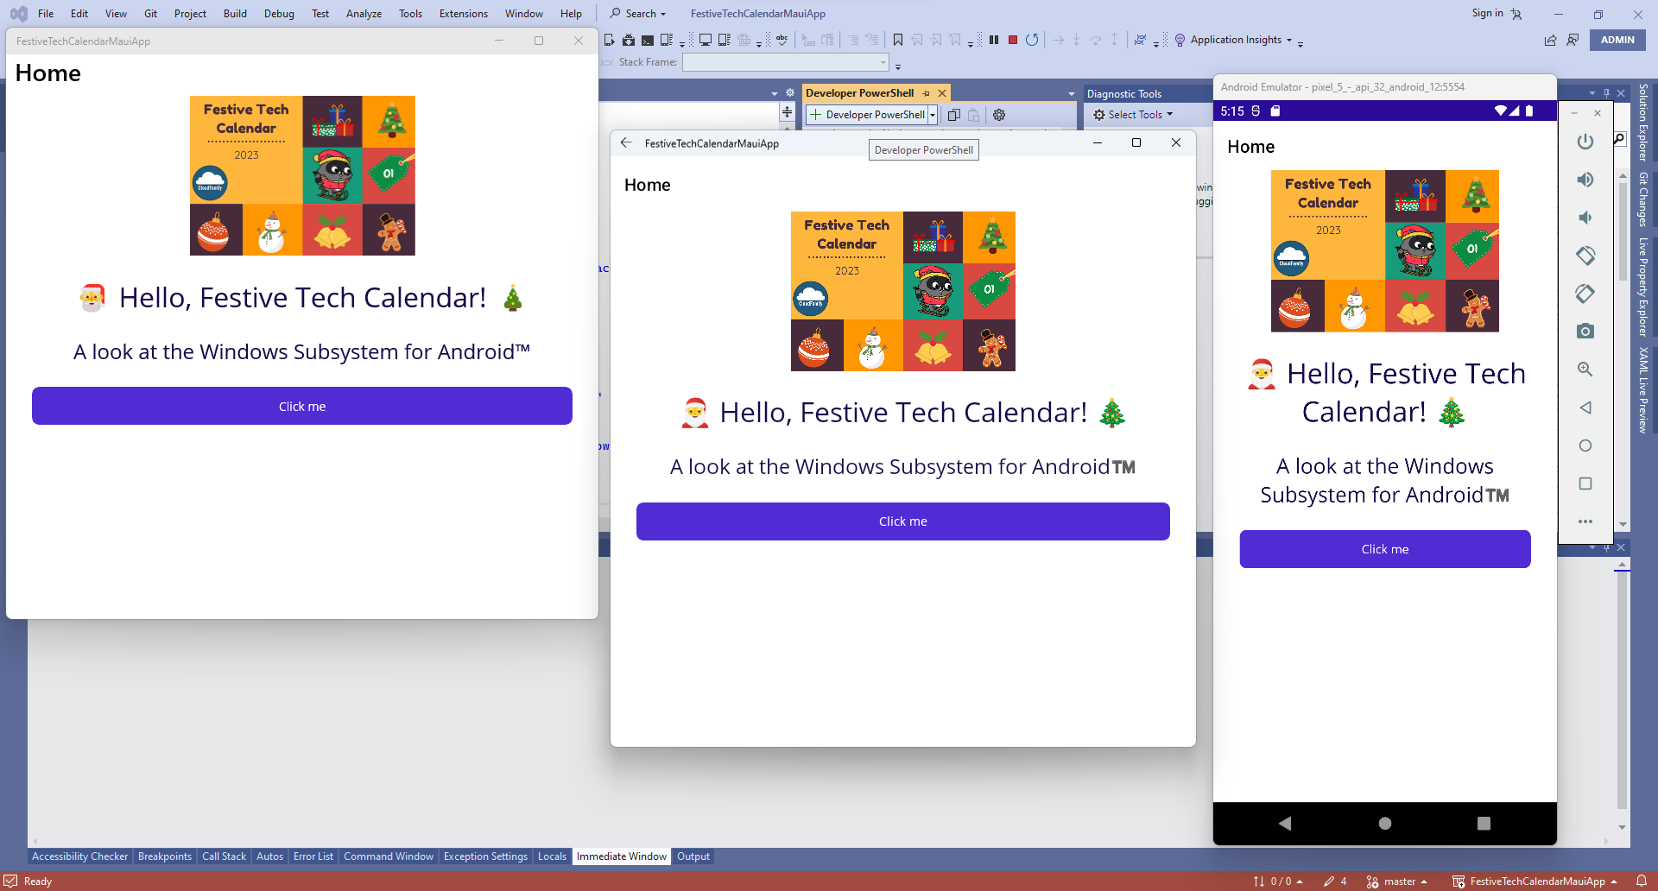Open the Search dropdown in title bar
This screenshot has height=891, width=1658.
click(638, 14)
